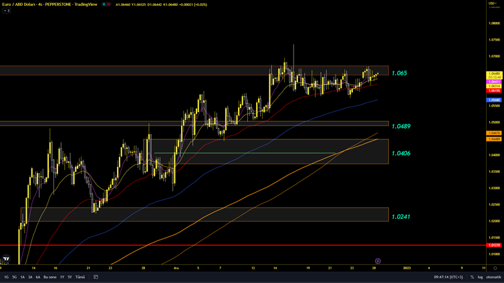The image size is (504, 283).
Task: Select the 6A time range
Action: 38,277
